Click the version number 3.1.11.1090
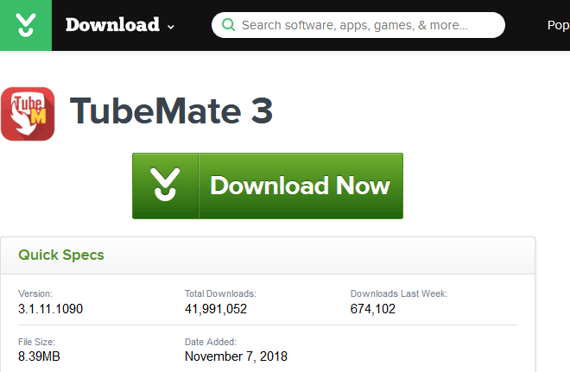 (51, 308)
